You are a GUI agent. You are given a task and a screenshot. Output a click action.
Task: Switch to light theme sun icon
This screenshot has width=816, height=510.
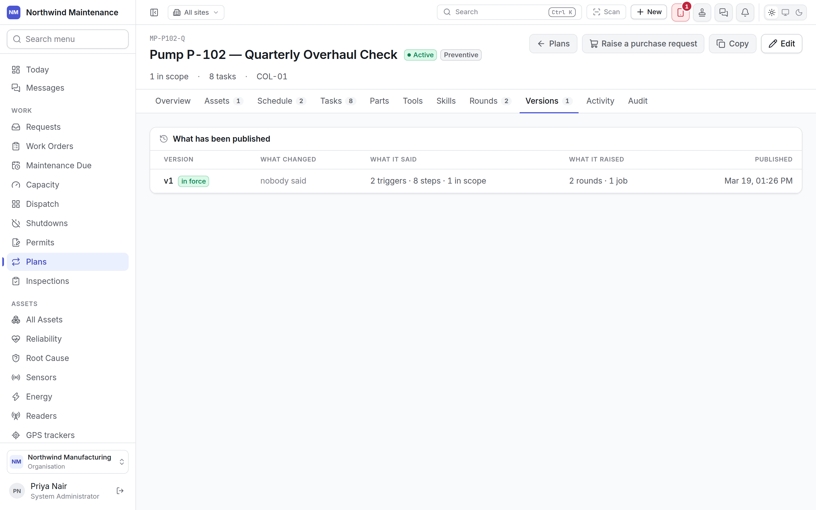772,12
